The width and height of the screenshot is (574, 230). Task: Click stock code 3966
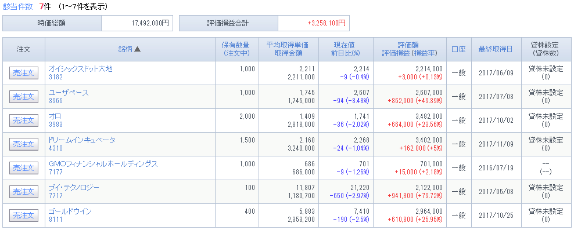56,101
